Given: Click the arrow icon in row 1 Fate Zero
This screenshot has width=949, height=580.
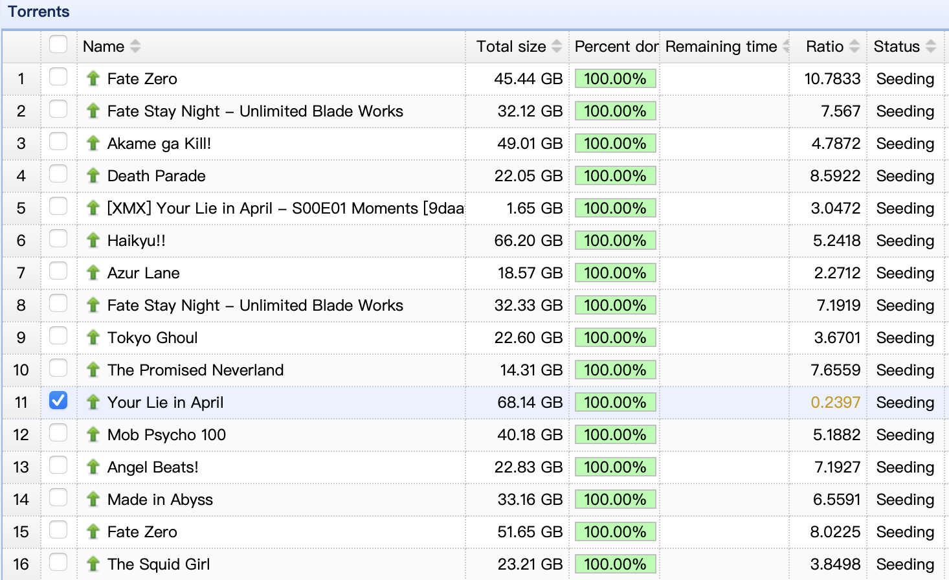Looking at the screenshot, I should pos(93,78).
